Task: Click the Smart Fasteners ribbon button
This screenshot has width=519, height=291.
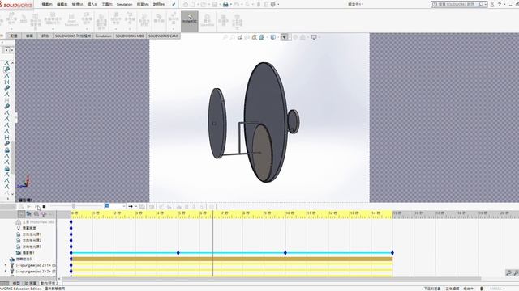Action: 71,20
